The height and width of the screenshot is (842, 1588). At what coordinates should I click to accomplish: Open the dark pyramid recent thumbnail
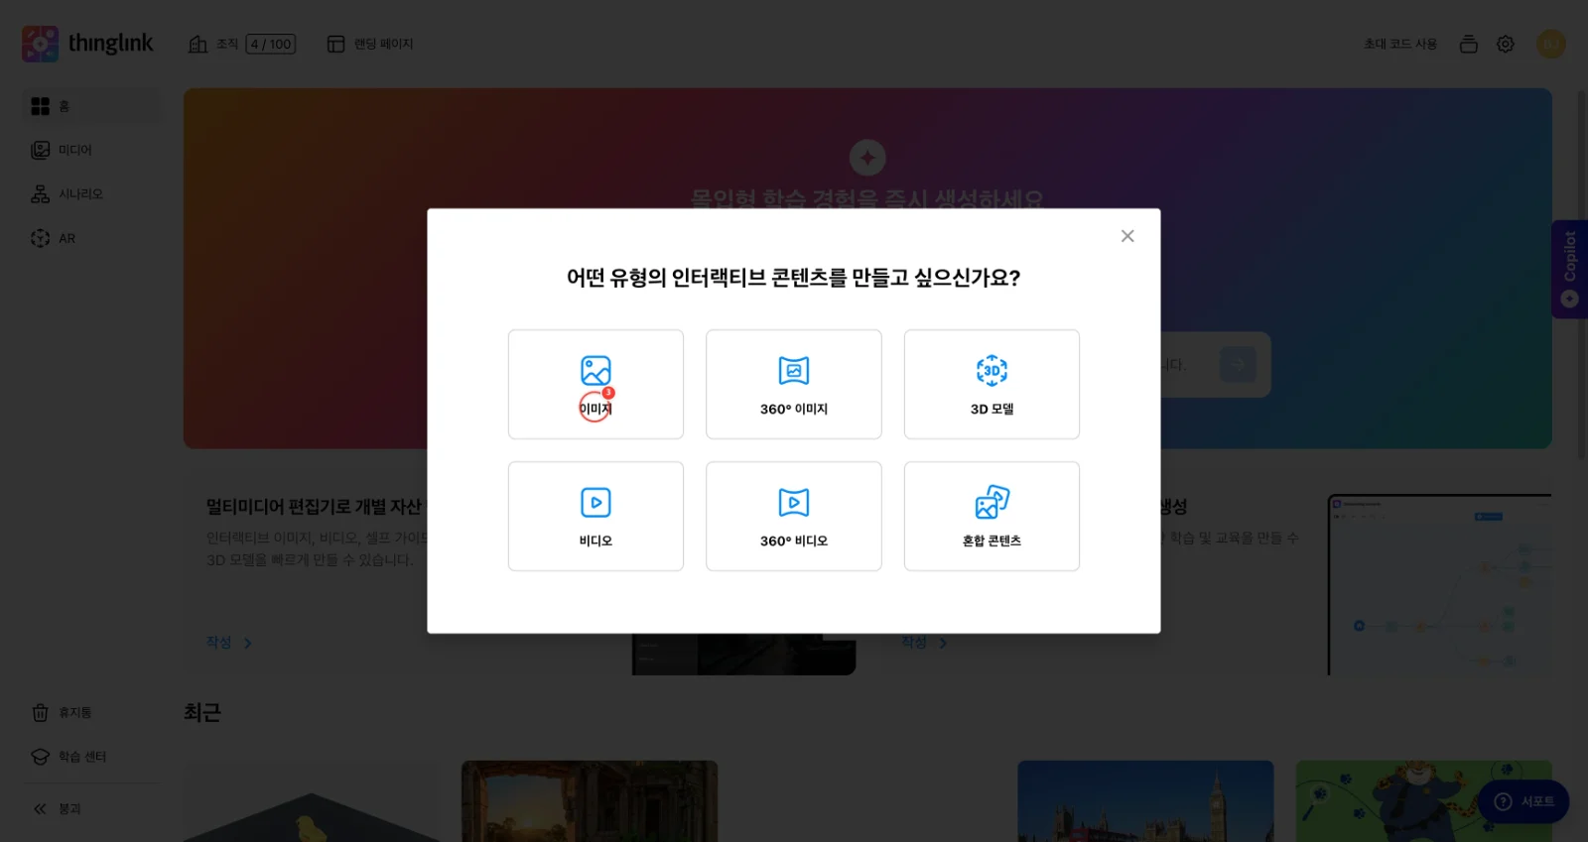pos(312,801)
